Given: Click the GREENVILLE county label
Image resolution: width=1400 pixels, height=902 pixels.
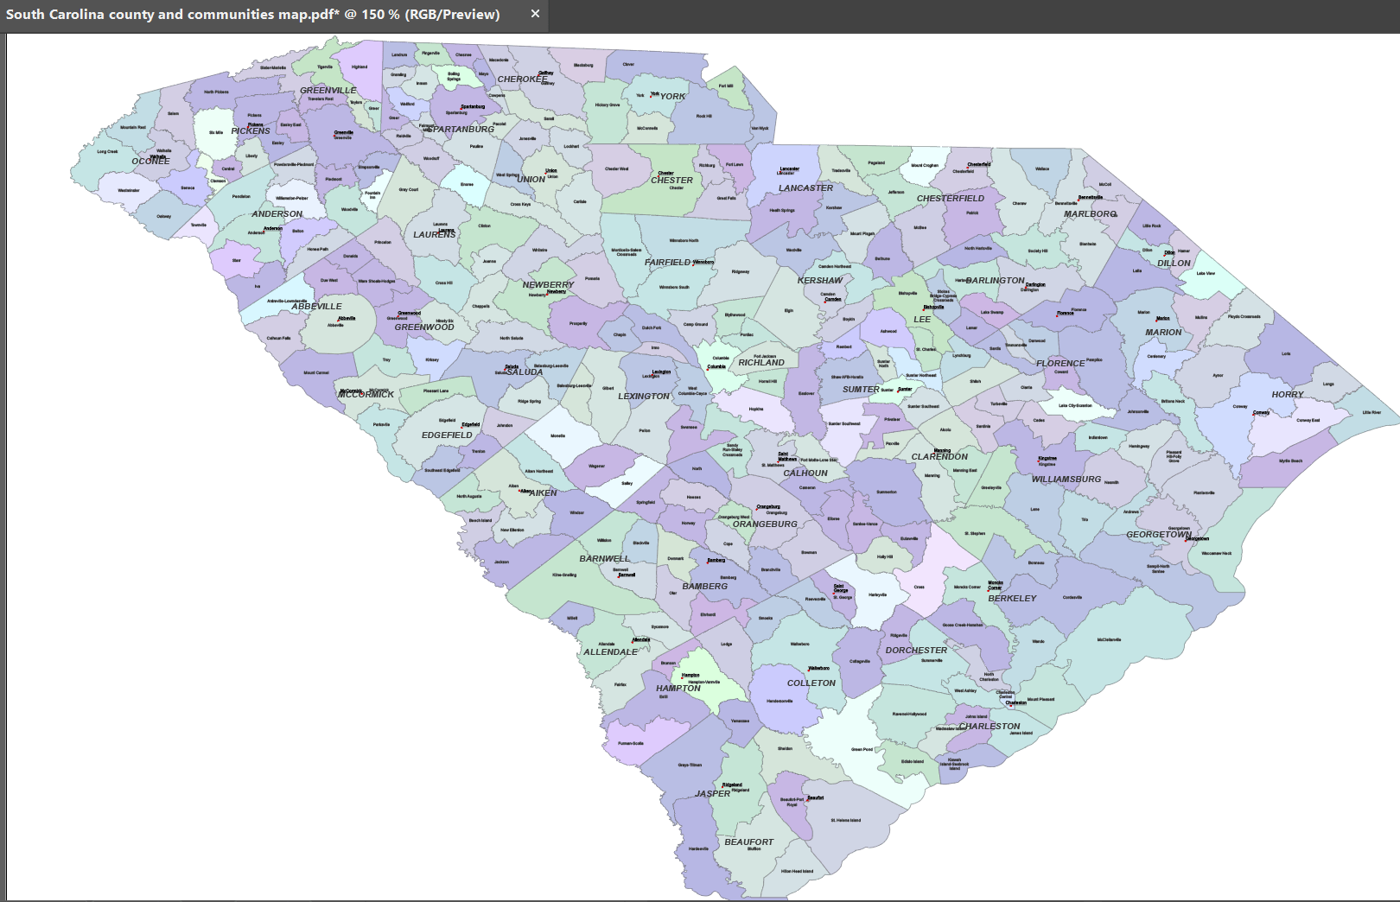Looking at the screenshot, I should (328, 90).
